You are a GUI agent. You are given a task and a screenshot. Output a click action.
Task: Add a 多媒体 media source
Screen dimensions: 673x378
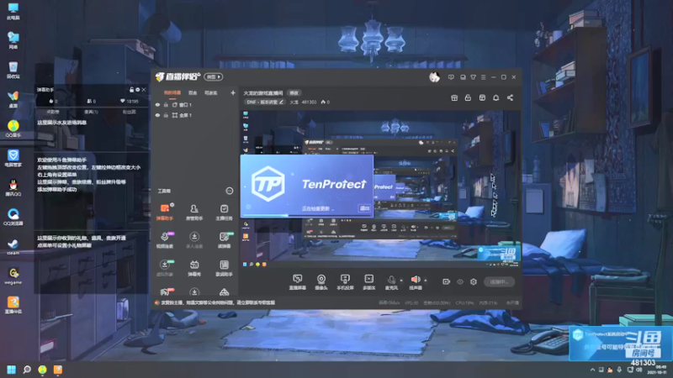tap(368, 282)
